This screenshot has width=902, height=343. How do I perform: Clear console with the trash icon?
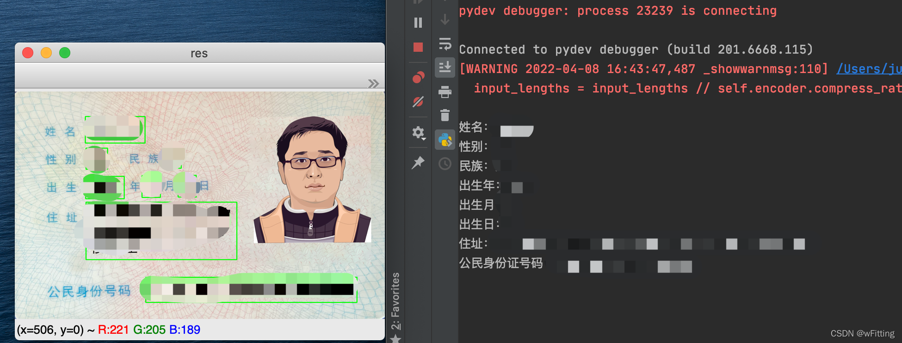coord(445,115)
